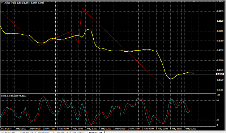Click the 2 May 01:00 time label

[63, 129]
